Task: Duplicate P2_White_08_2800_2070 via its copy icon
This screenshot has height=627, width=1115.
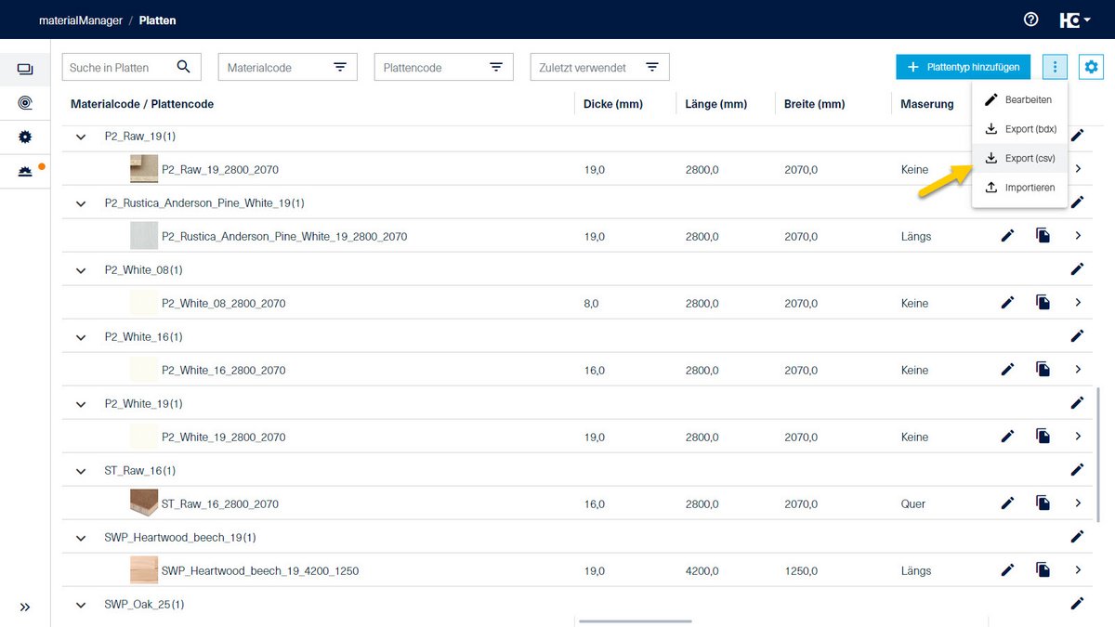Action: pos(1043,302)
